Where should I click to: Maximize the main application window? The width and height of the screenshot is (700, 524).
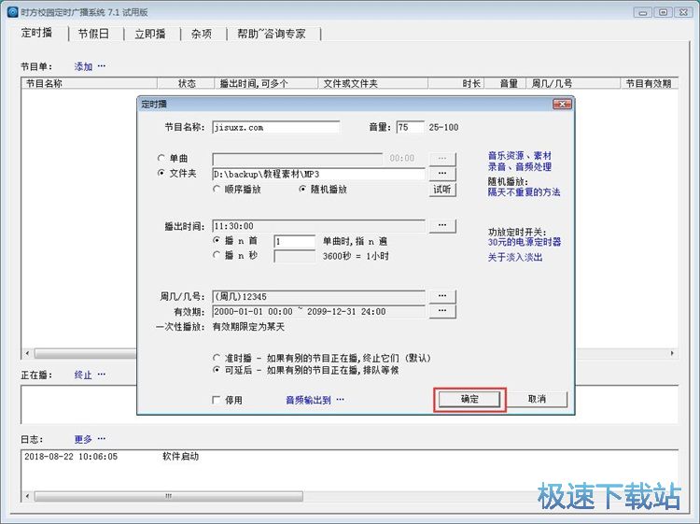tap(664, 12)
